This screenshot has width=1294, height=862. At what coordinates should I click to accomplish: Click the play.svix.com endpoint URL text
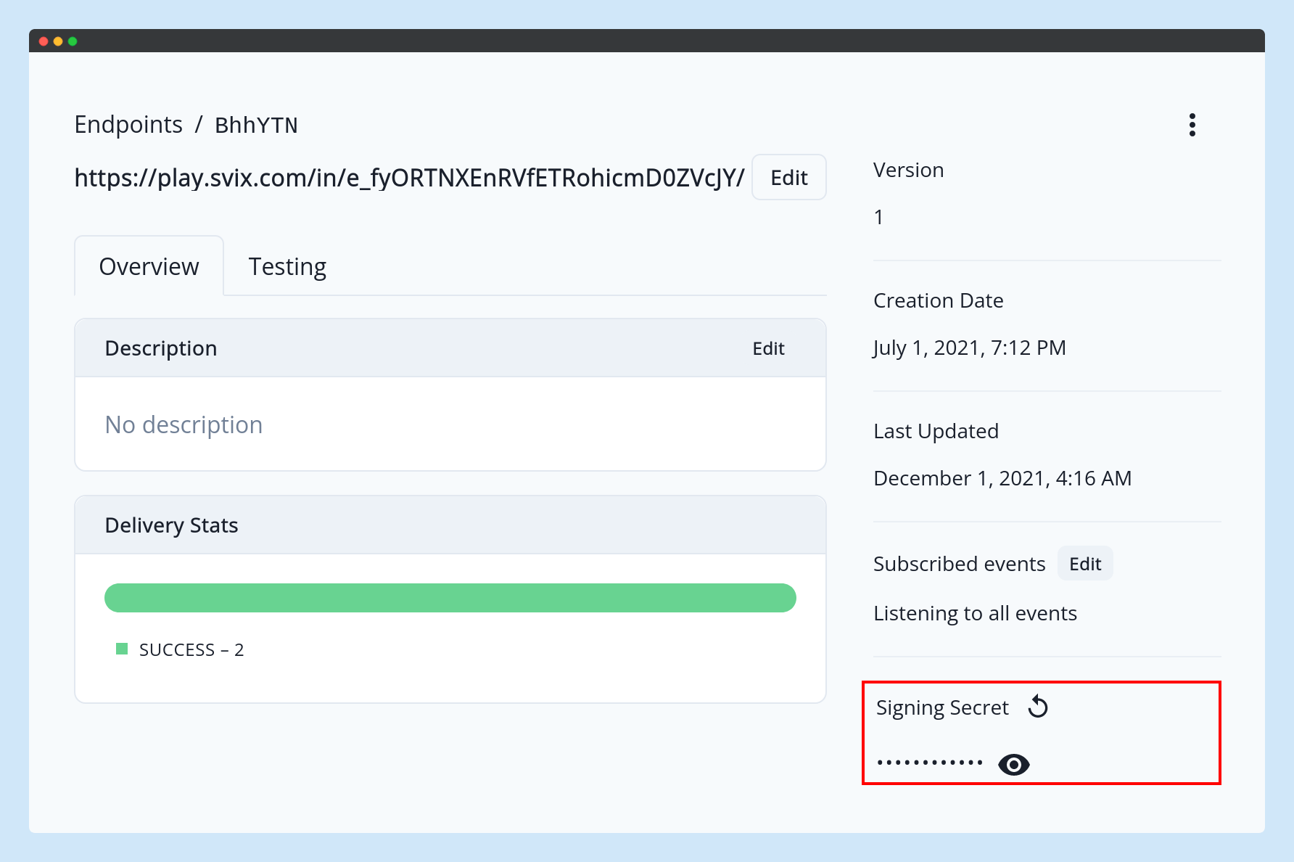pyautogui.click(x=409, y=178)
